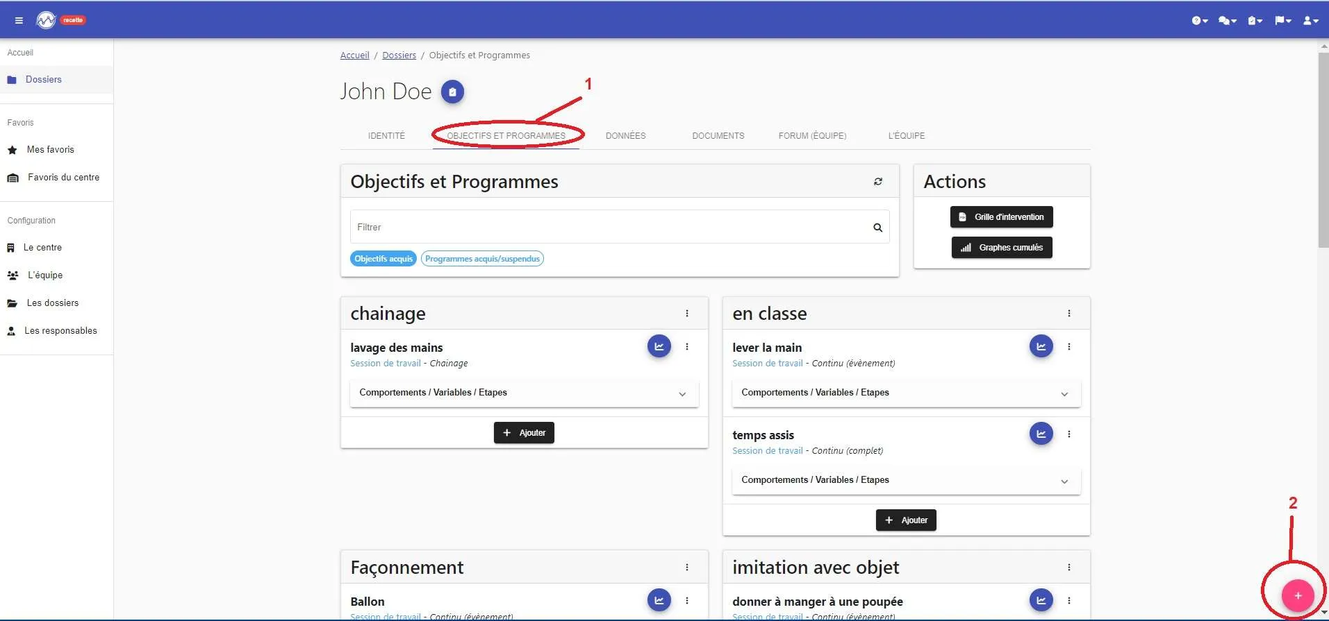
Task: Open options menu of imitation avec objet card
Action: [1069, 568]
